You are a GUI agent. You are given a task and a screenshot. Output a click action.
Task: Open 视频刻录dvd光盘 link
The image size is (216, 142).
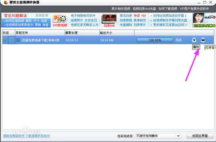pos(144,9)
